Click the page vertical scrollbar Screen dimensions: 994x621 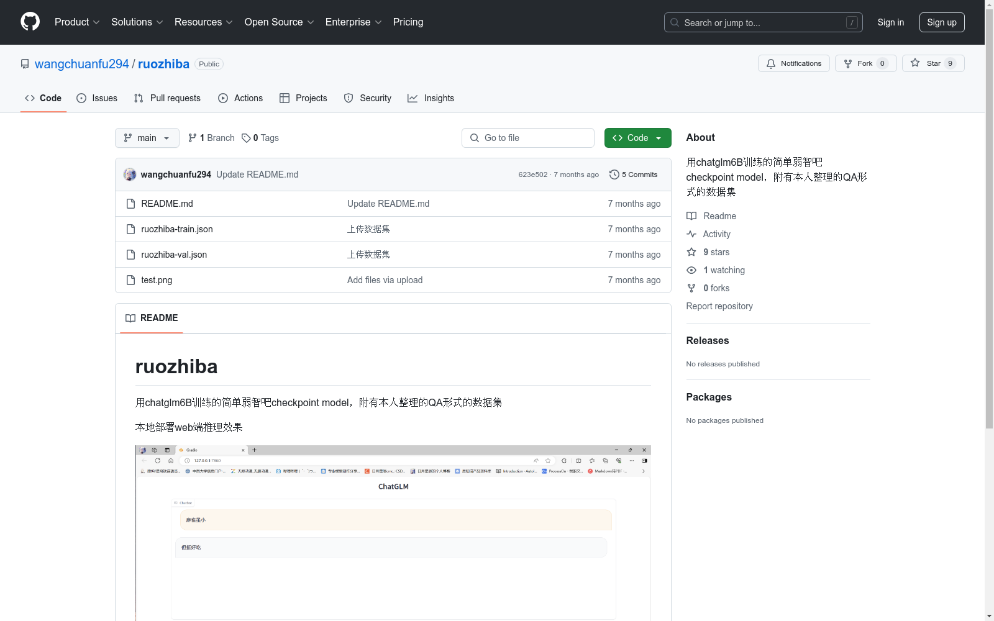click(x=989, y=217)
